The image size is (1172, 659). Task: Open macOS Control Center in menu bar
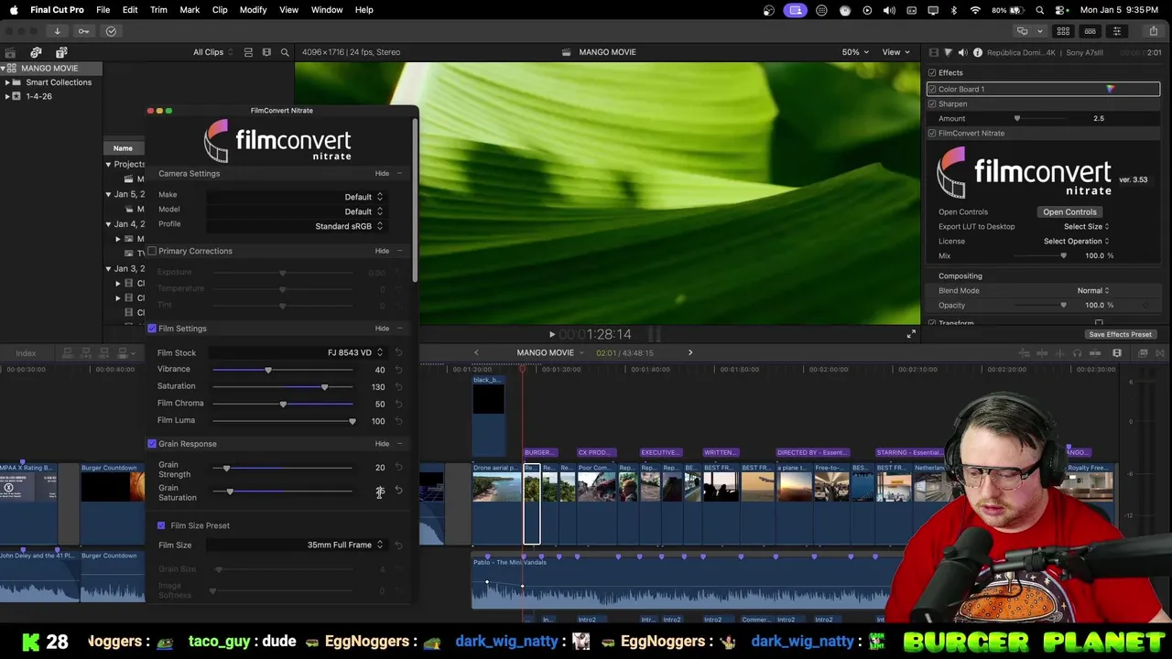click(x=1060, y=10)
